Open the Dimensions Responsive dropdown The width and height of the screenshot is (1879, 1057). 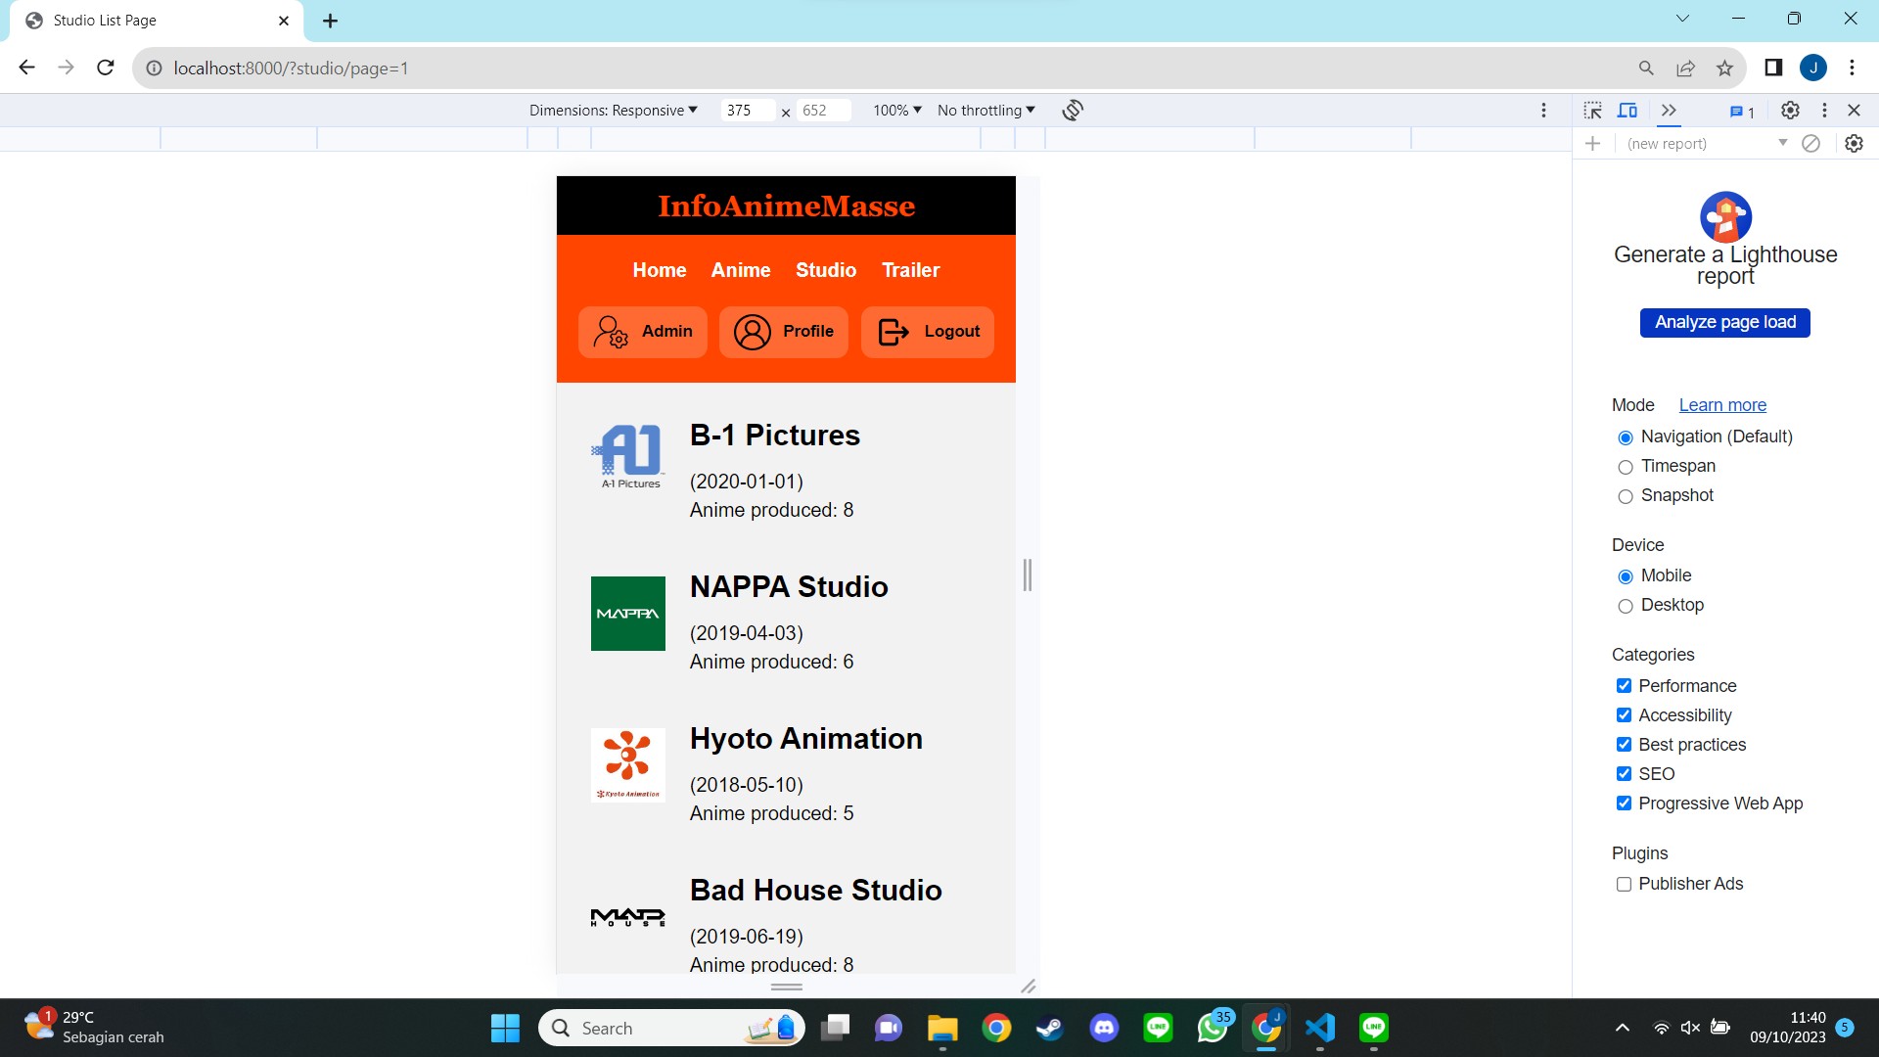[614, 111]
